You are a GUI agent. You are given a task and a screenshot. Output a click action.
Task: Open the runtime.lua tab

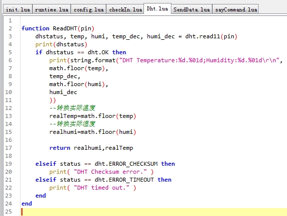[52, 9]
